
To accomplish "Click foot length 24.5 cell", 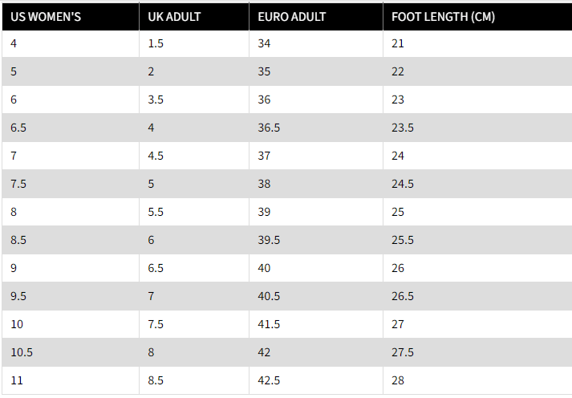I will point(477,184).
